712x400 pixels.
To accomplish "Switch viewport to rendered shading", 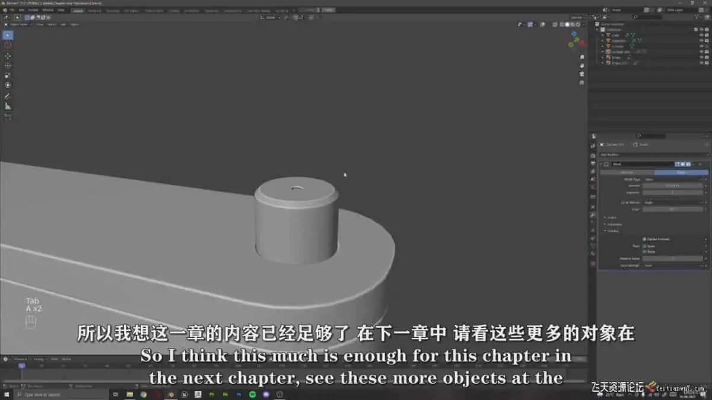I will 578,24.
